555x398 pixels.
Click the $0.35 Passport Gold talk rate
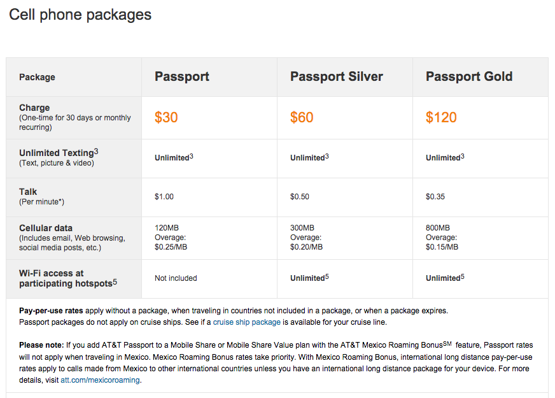coord(435,197)
